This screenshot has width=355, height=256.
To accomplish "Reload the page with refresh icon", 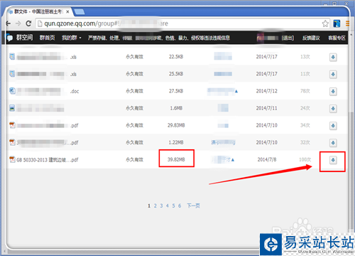I will [28, 23].
